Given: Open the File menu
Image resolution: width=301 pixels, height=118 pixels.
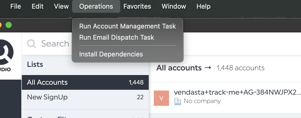Looking at the screenshot, I should click(x=15, y=6).
